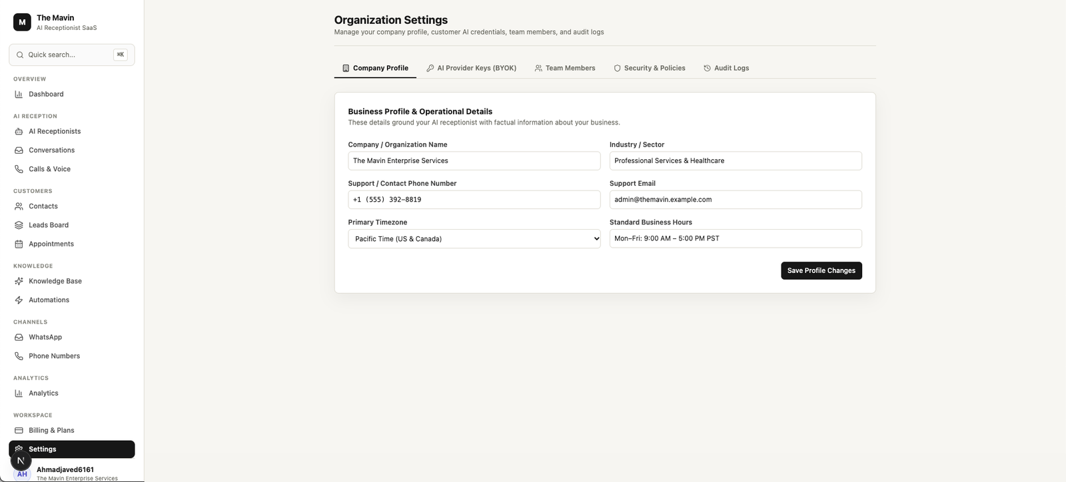This screenshot has height=482, width=1066.
Task: Click the Contacts people icon
Action: 19,206
